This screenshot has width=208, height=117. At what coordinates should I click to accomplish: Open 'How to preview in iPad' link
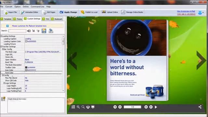coord(186,11)
